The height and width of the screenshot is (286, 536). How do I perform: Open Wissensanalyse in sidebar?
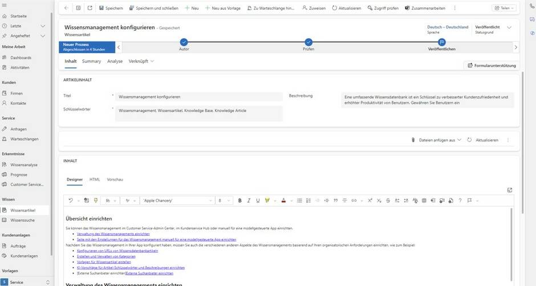point(23,165)
